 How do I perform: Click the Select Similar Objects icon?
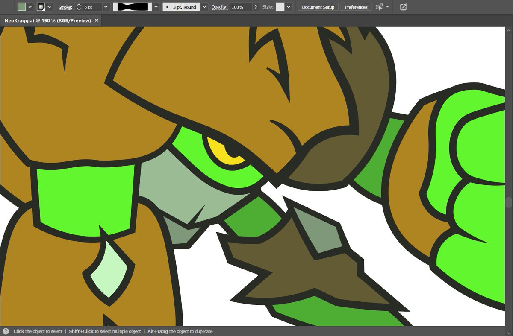[379, 7]
